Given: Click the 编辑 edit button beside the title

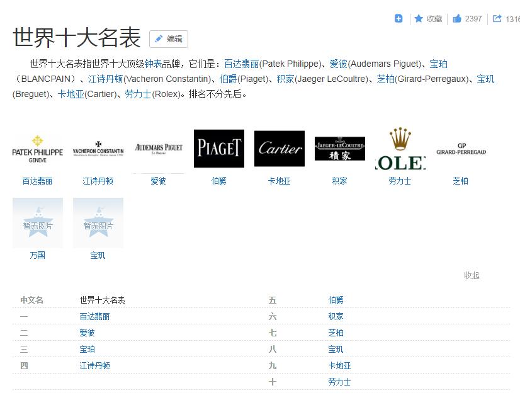Looking at the screenshot, I should pos(169,39).
